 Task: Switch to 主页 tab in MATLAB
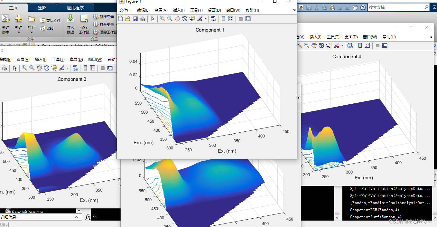click(14, 8)
